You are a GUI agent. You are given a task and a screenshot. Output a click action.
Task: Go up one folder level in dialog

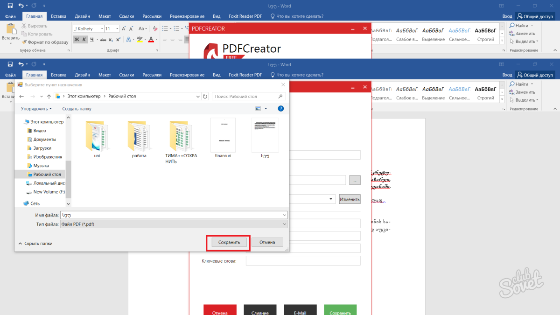point(49,96)
